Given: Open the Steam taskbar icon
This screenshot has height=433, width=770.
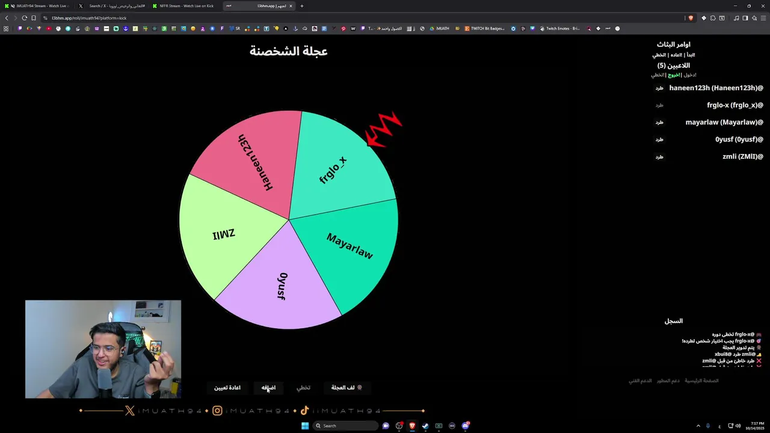Looking at the screenshot, I should (x=425, y=426).
